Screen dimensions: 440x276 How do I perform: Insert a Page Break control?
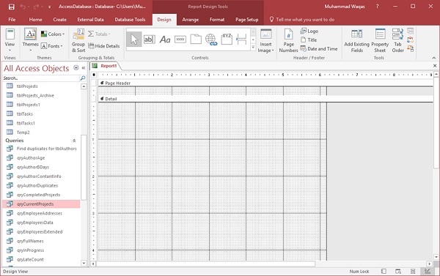point(241,40)
